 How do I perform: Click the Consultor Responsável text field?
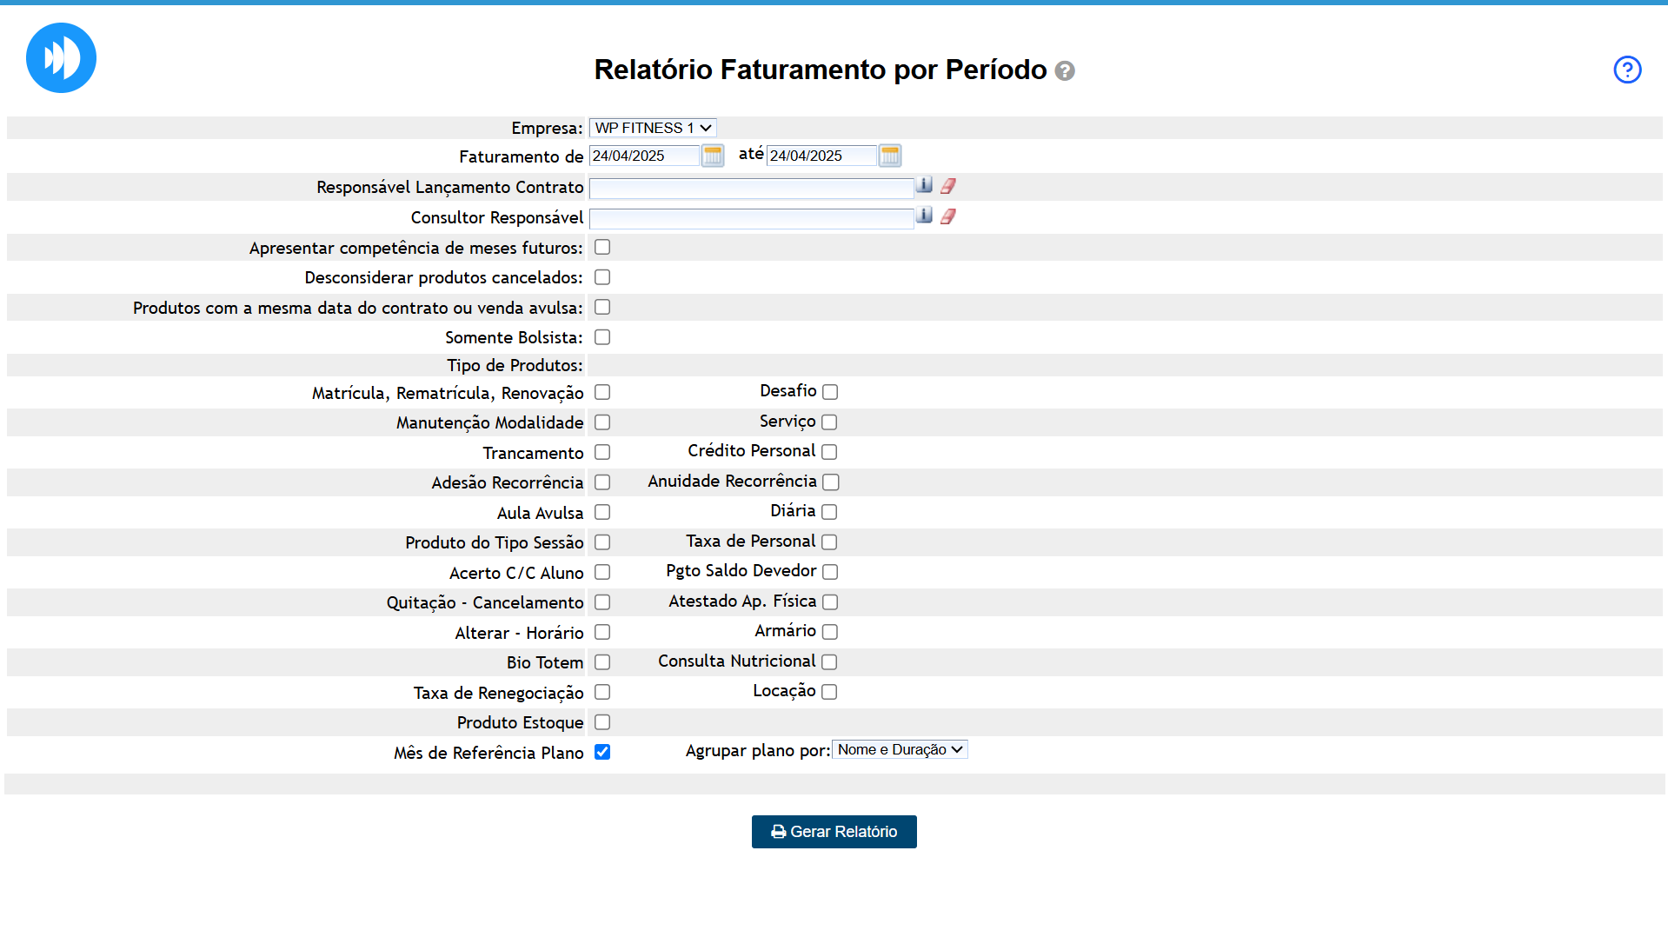751,218
